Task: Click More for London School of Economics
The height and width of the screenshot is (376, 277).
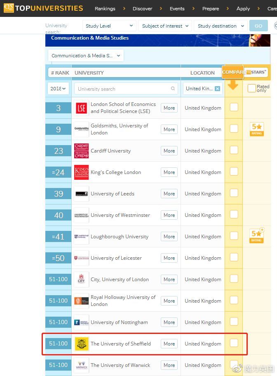Action: click(x=169, y=108)
